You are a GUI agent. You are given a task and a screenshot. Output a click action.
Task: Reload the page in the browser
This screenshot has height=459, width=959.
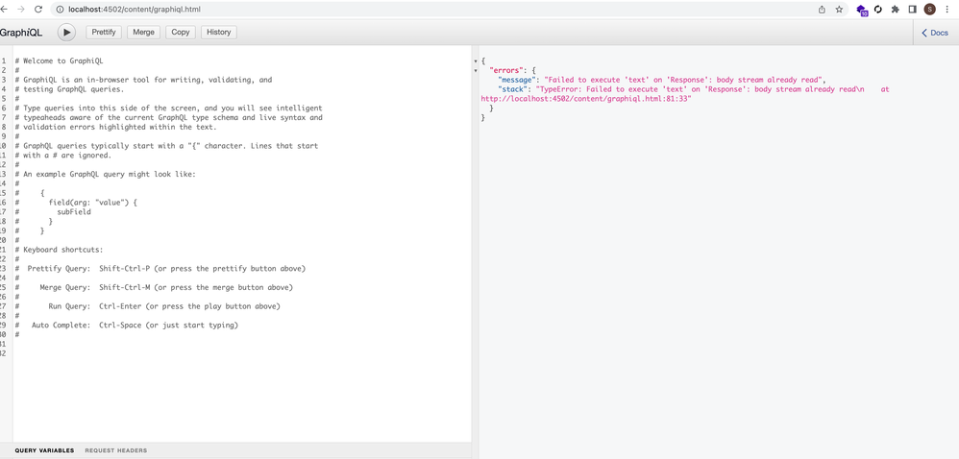38,10
